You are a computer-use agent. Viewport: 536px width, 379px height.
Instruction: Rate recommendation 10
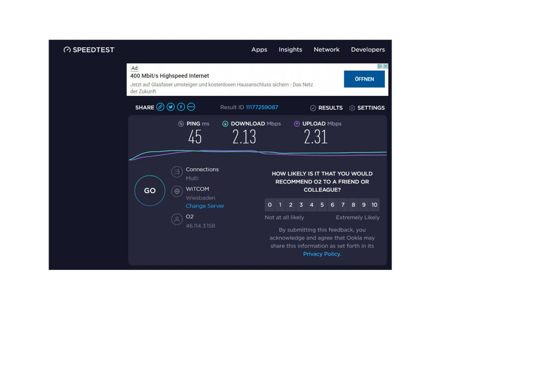374,205
